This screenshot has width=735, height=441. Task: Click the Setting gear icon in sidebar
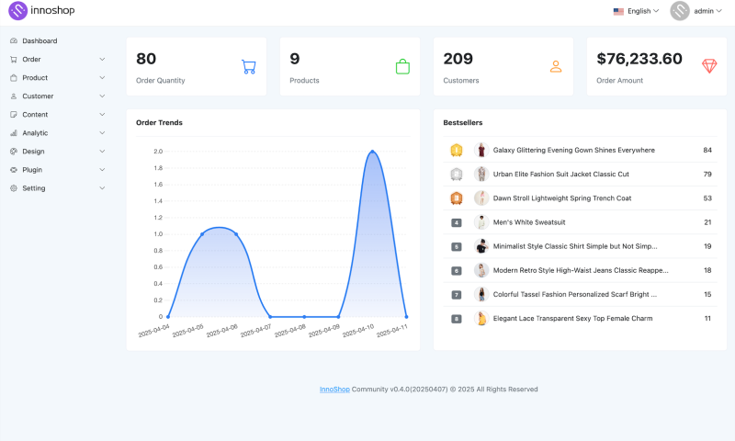click(x=14, y=188)
